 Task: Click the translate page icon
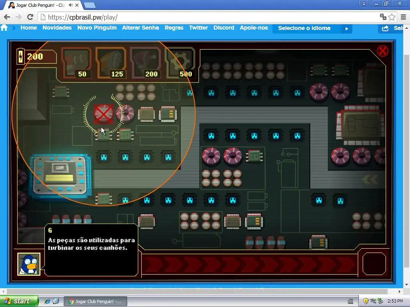[x=383, y=17]
